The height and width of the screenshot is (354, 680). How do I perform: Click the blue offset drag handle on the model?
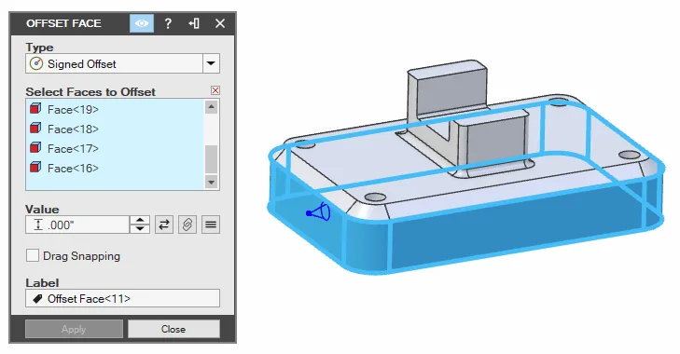(318, 212)
